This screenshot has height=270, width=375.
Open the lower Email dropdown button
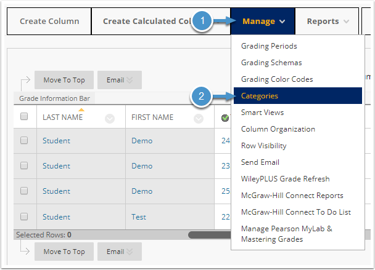coord(120,252)
